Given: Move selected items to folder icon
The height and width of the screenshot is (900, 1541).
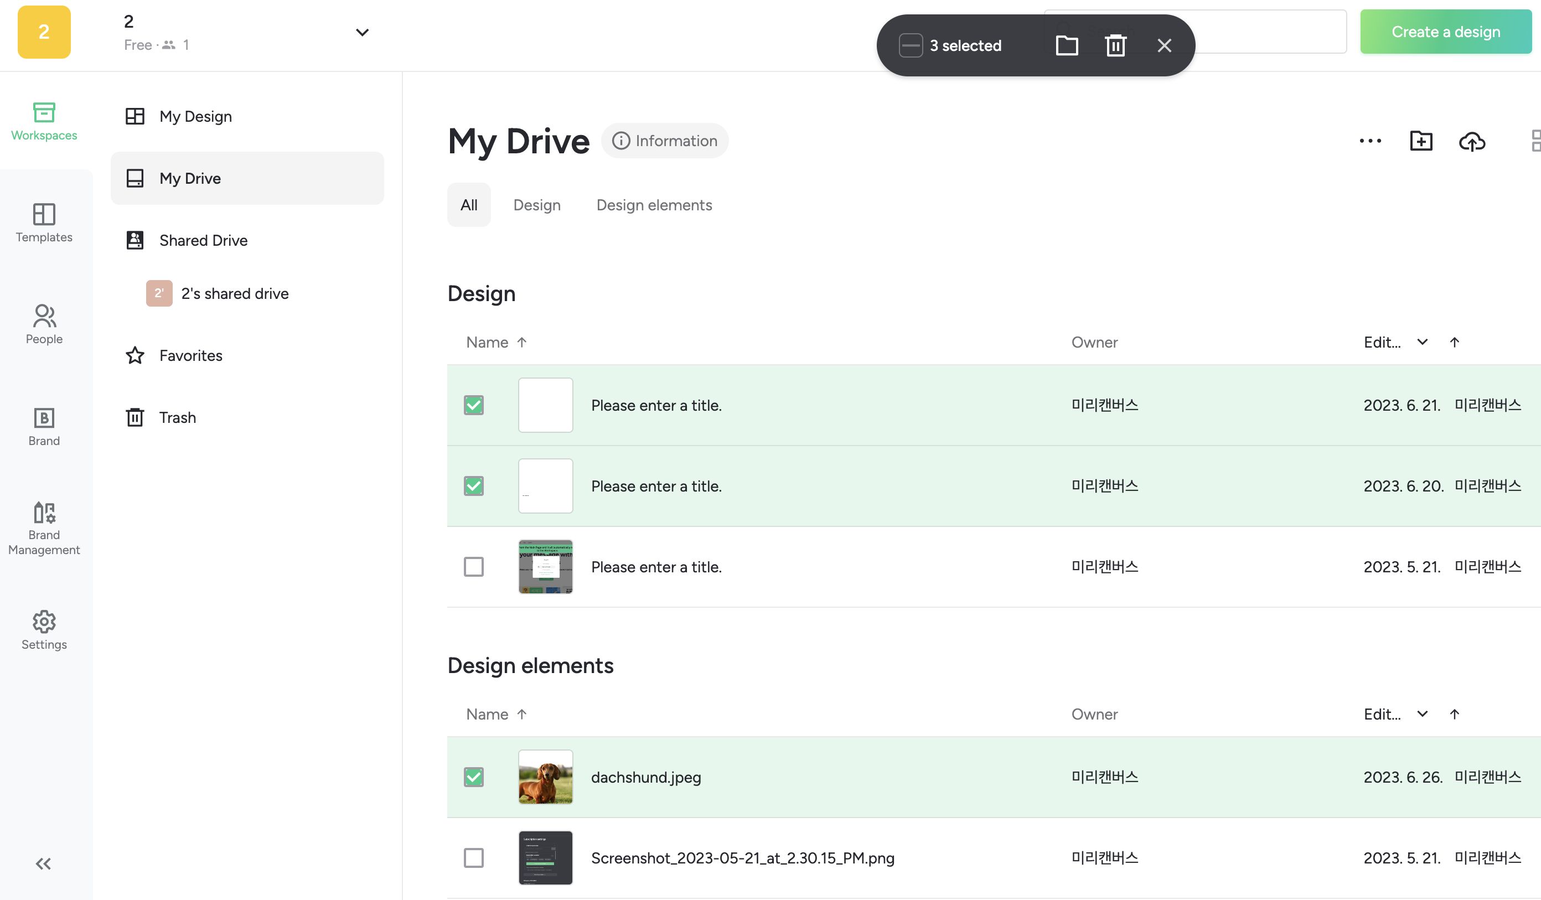Looking at the screenshot, I should pos(1067,45).
